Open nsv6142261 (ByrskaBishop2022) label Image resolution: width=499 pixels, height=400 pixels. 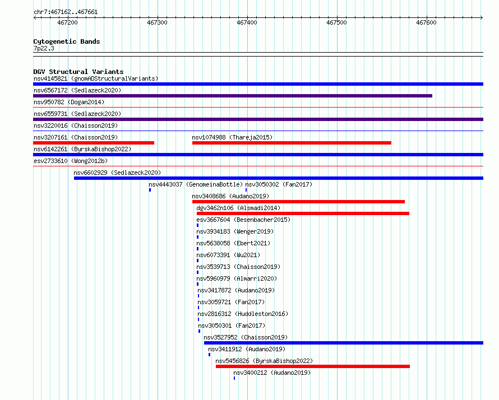pyautogui.click(x=82, y=149)
